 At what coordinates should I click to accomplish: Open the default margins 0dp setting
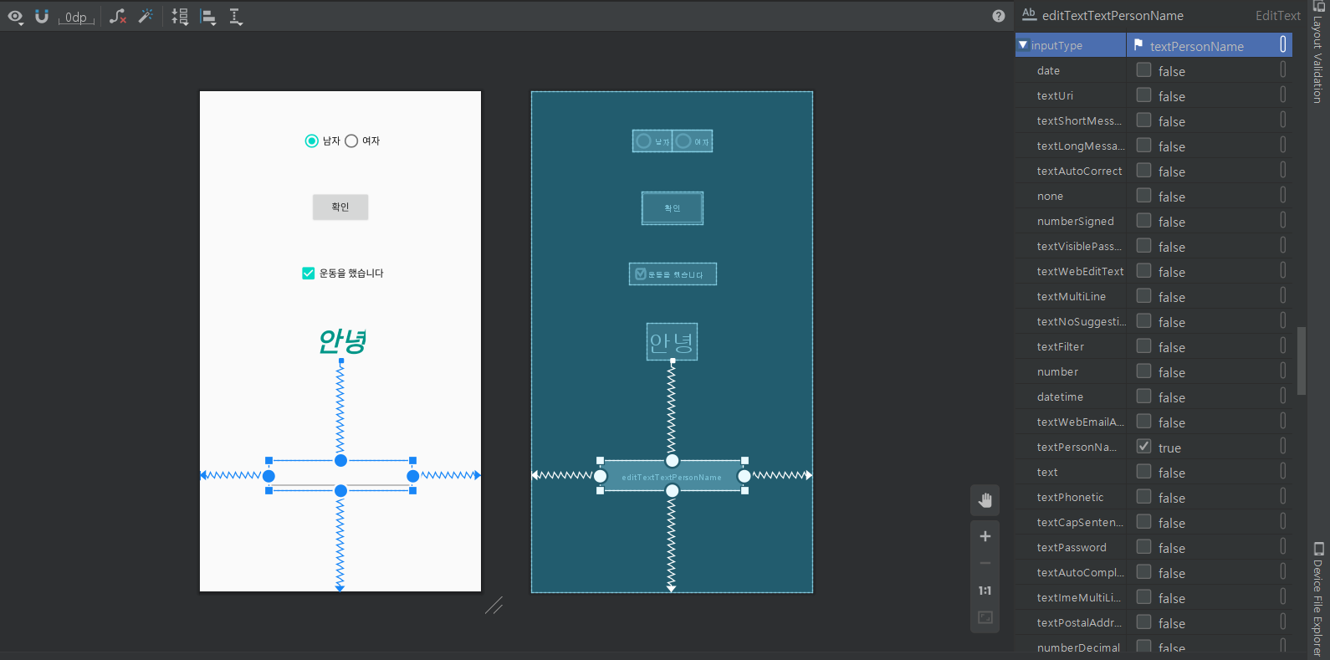click(x=75, y=18)
